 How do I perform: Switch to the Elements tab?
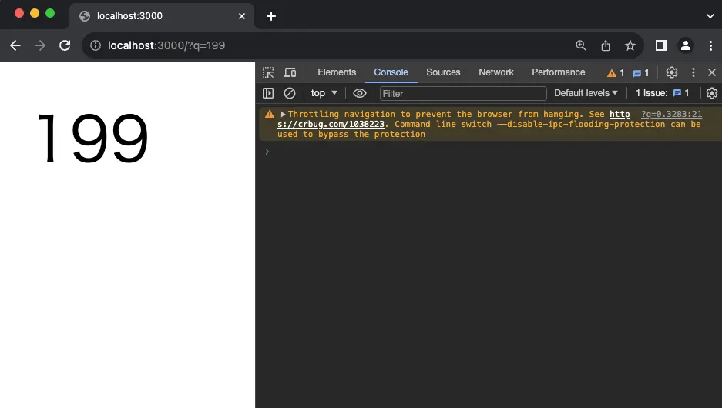(337, 72)
